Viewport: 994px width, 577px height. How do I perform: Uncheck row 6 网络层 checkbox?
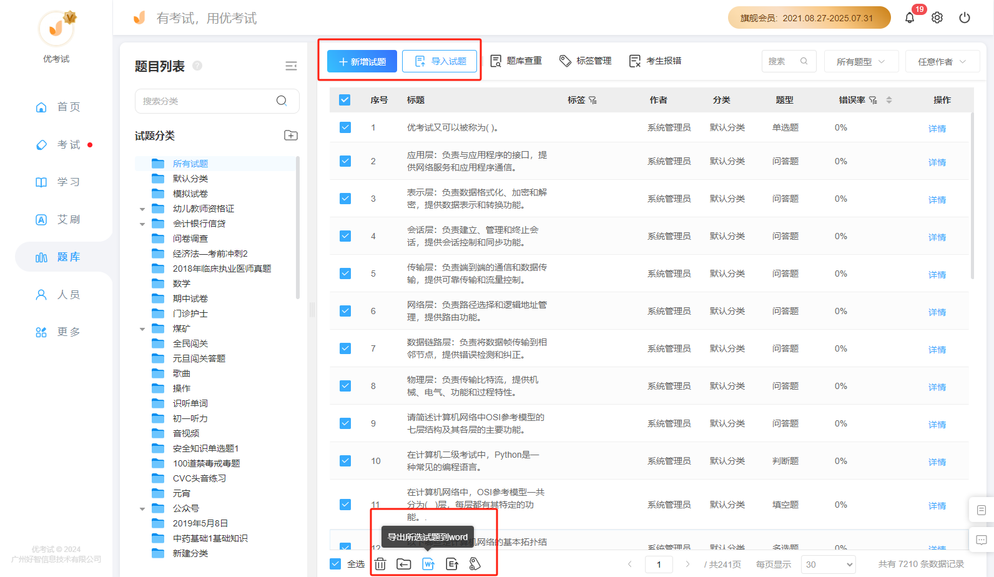(345, 311)
